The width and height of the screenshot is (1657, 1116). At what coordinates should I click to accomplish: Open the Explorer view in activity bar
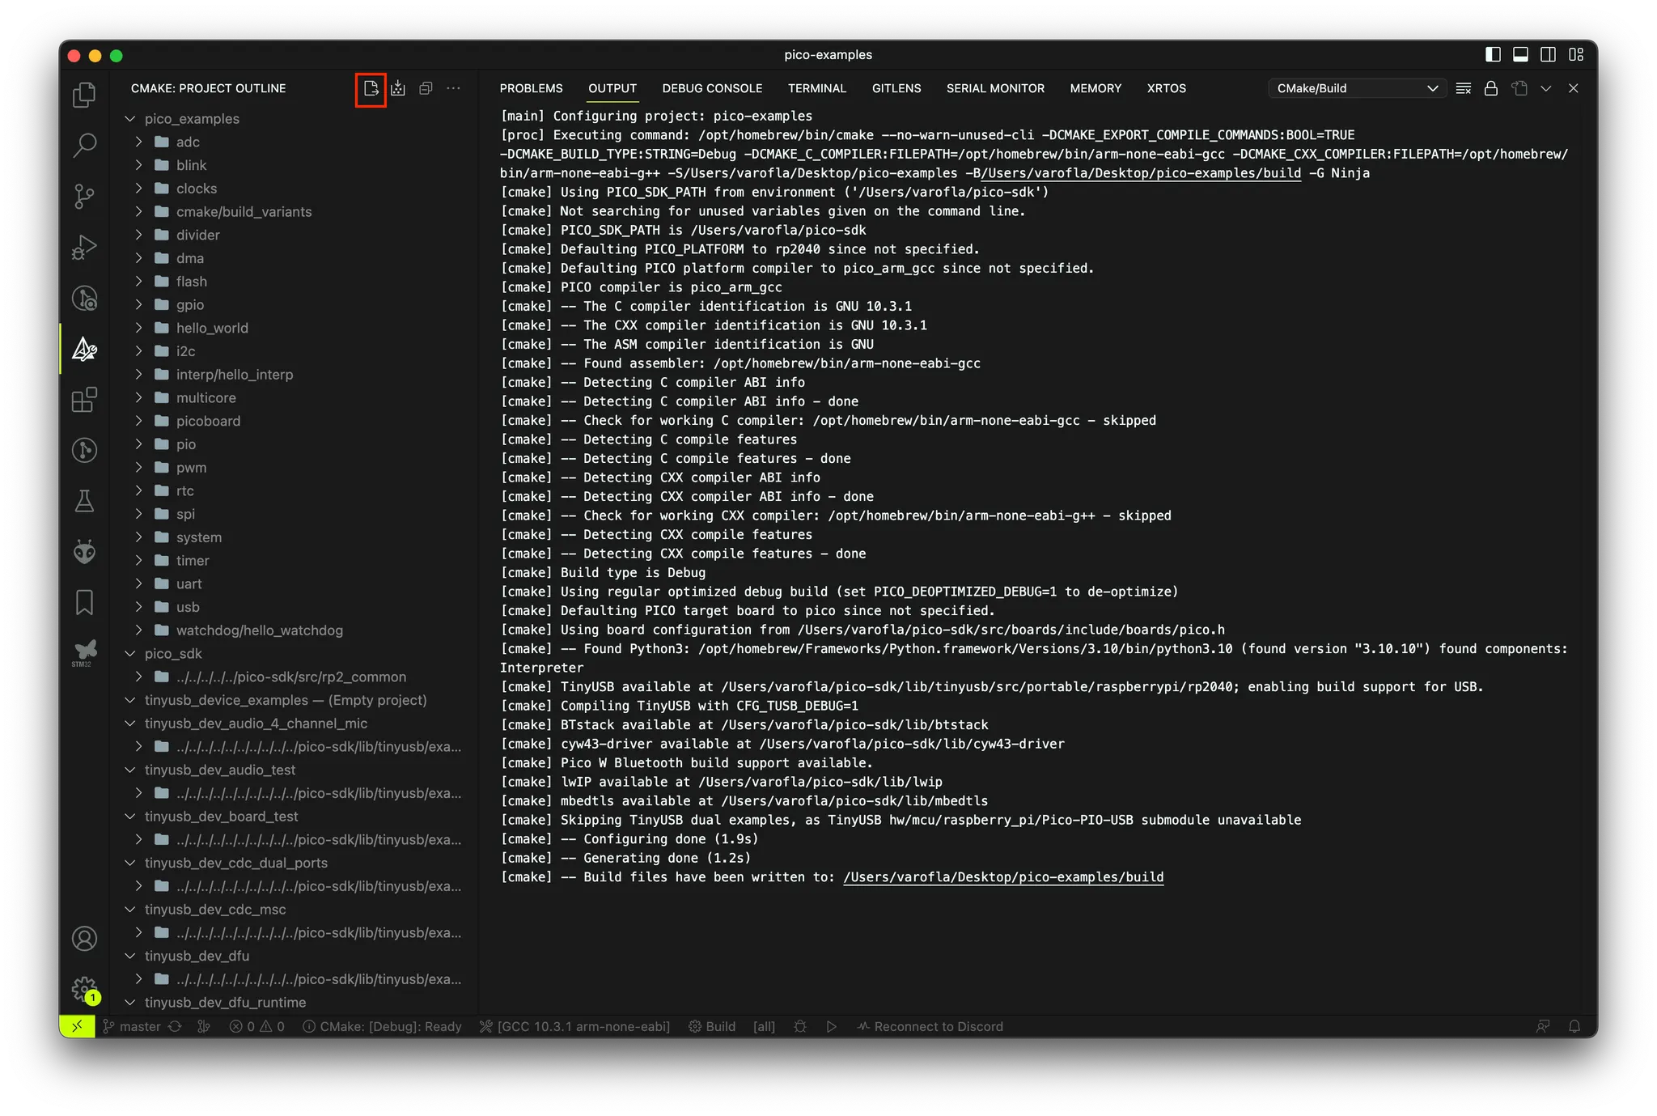[84, 95]
